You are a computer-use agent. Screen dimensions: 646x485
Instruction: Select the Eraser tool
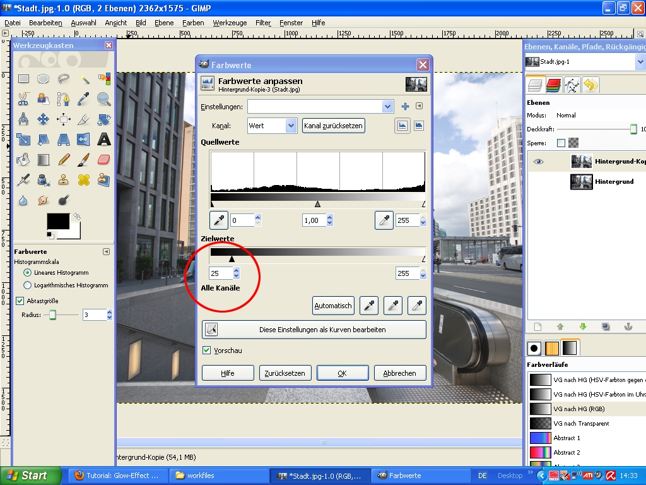[x=104, y=160]
